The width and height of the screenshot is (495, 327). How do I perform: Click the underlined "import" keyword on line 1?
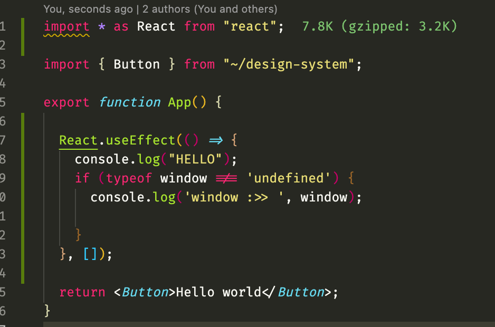(66, 26)
